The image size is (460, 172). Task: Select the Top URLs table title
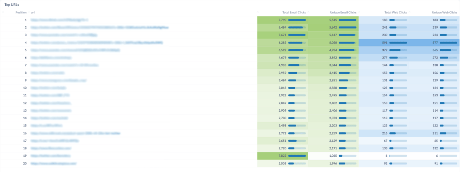pos(12,4)
